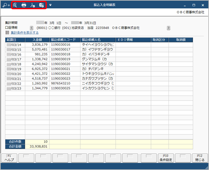Image resolution: width=209 pixels, height=170 pixels.
Task: Select amount cell 1,344,779
Action: click(x=37, y=88)
